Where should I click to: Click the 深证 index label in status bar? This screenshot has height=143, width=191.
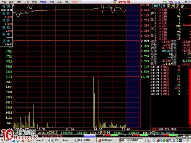pyautogui.click(x=55, y=133)
